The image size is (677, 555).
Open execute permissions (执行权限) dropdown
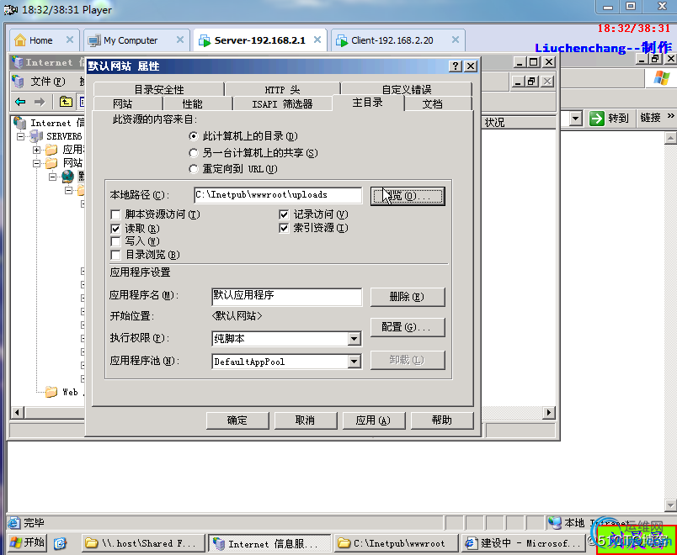point(354,339)
